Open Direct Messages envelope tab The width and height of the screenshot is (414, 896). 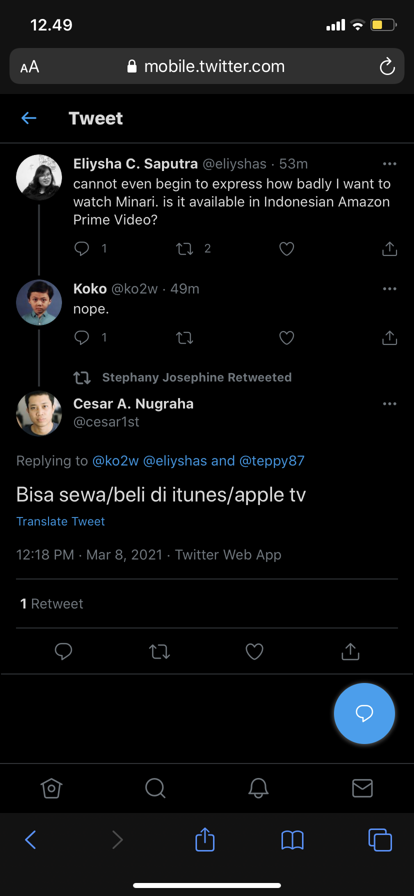coord(362,788)
